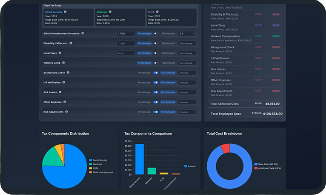326x195 pixels.
Task: Click the Sick Leaves info icon
Action: point(60,92)
